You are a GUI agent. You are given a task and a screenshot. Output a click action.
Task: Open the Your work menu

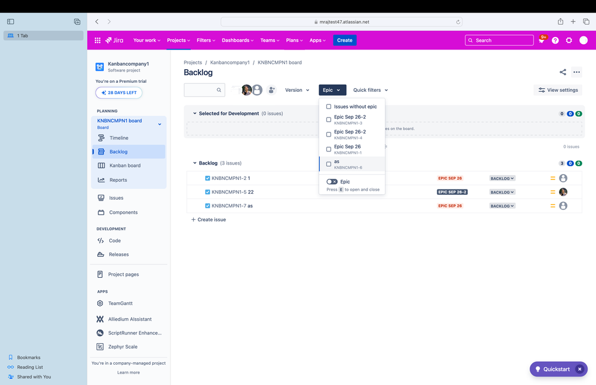pyautogui.click(x=147, y=41)
